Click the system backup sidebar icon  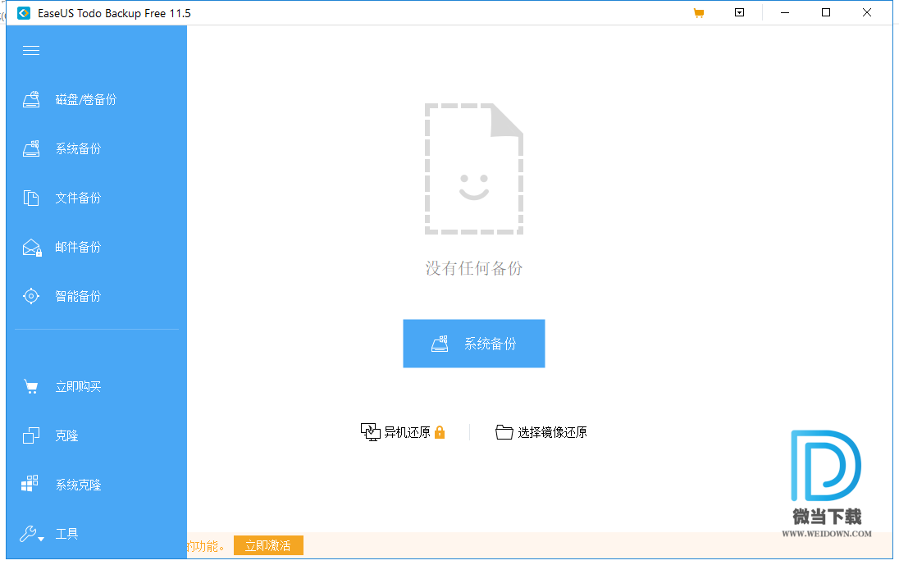[x=31, y=149]
